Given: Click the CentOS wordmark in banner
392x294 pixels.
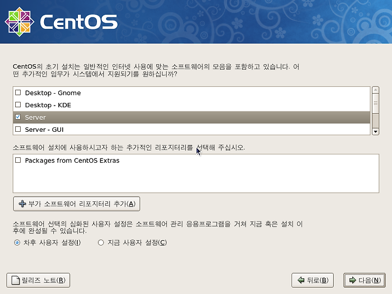Looking at the screenshot, I should (x=79, y=22).
